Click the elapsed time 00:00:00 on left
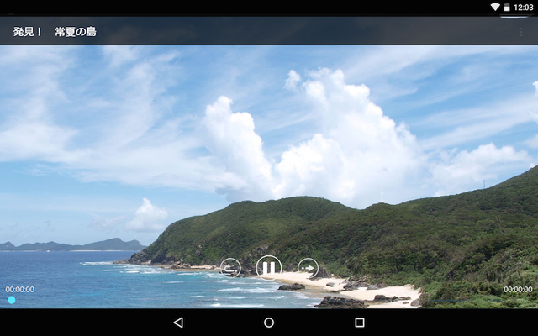This screenshot has height=336, width=538. click(x=20, y=289)
